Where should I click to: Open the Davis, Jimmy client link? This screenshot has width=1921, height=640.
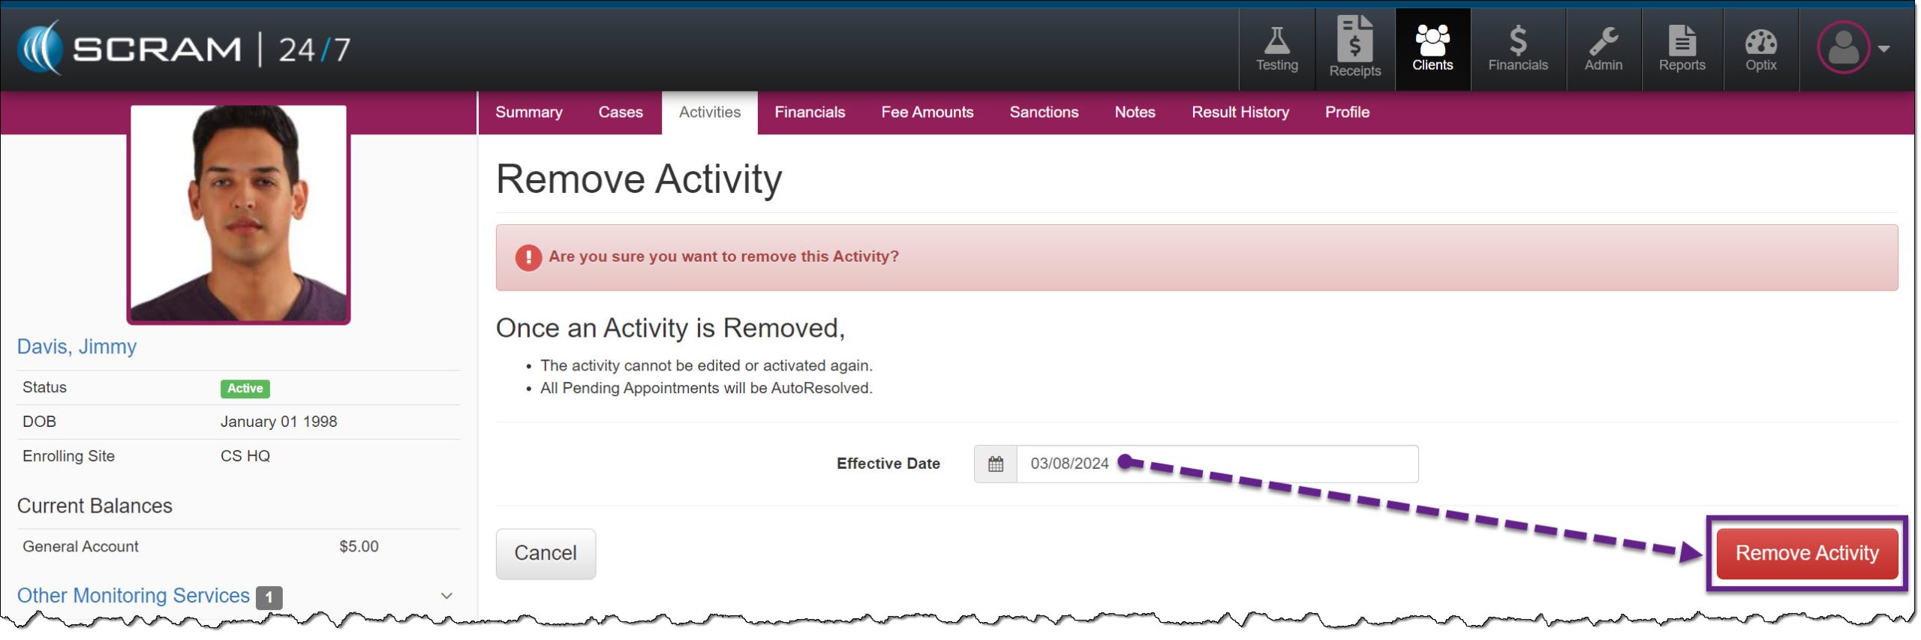pos(77,347)
